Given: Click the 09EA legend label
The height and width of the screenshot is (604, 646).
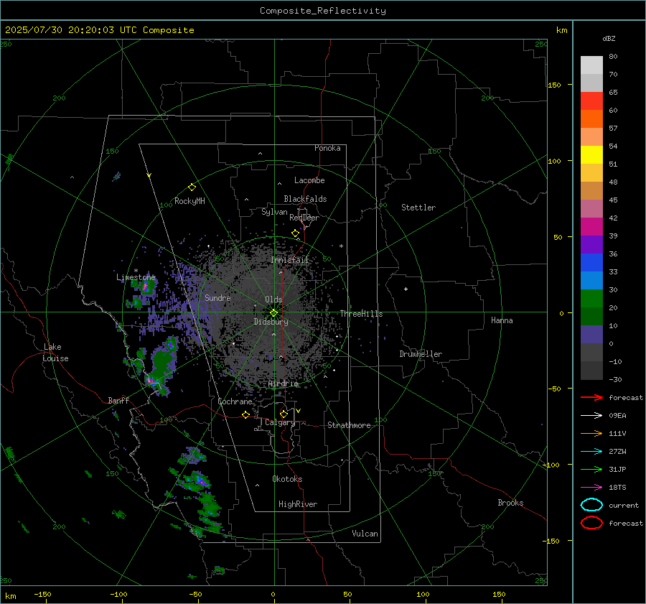Looking at the screenshot, I should [x=617, y=416].
